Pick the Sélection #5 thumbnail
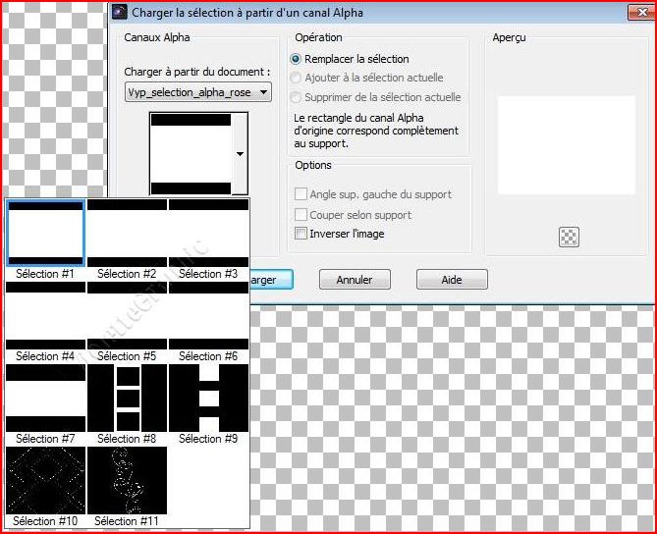Image resolution: width=657 pixels, height=534 pixels. pyautogui.click(x=127, y=315)
